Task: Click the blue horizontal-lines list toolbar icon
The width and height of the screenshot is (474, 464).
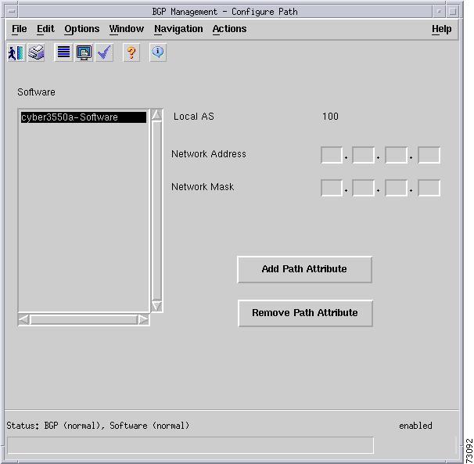Action: (x=63, y=53)
